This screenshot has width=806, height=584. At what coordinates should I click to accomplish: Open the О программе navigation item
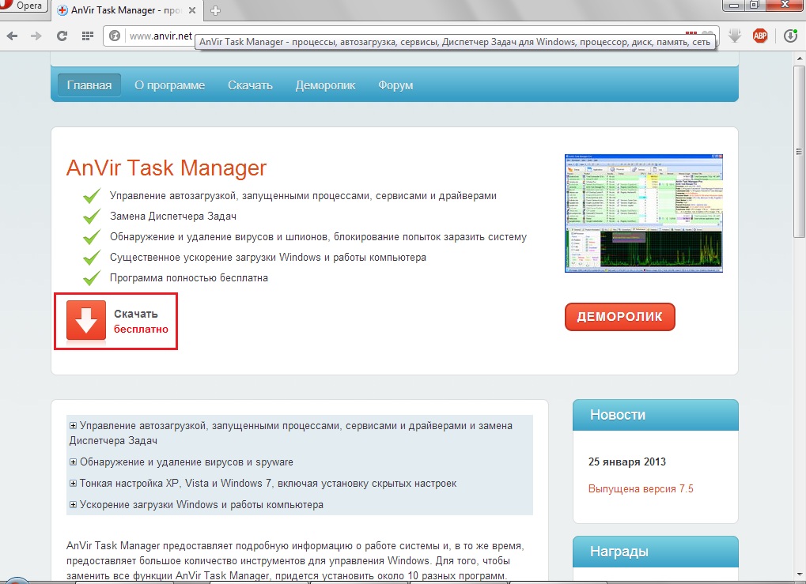click(x=169, y=85)
